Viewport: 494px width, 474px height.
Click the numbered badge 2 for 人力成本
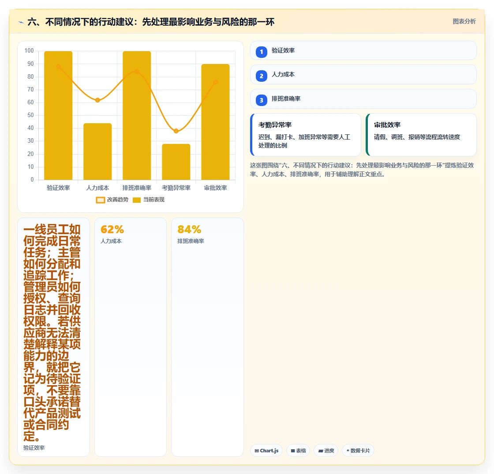pyautogui.click(x=261, y=76)
